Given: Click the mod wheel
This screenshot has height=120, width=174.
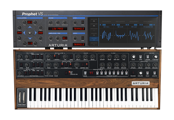Looking at the screenshot, I should click(x=24, y=97).
